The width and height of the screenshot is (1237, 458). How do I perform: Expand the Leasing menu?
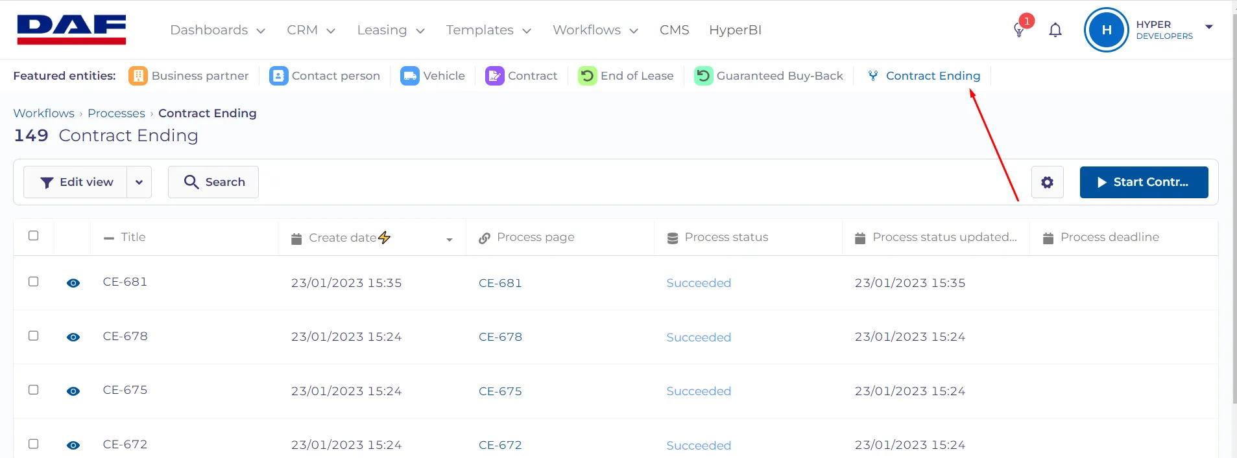390,30
